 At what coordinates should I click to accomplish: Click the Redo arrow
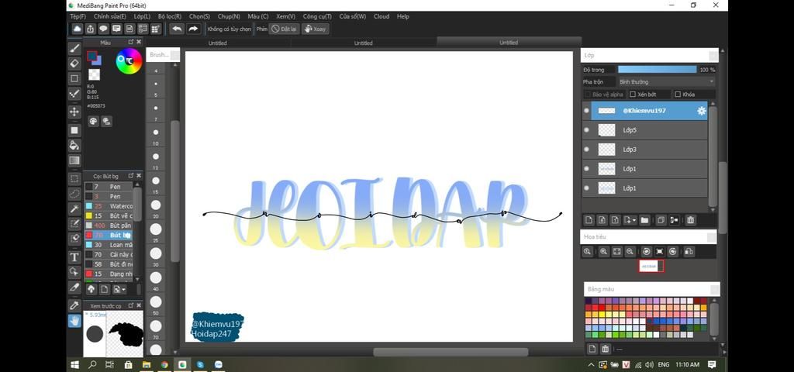click(x=193, y=29)
